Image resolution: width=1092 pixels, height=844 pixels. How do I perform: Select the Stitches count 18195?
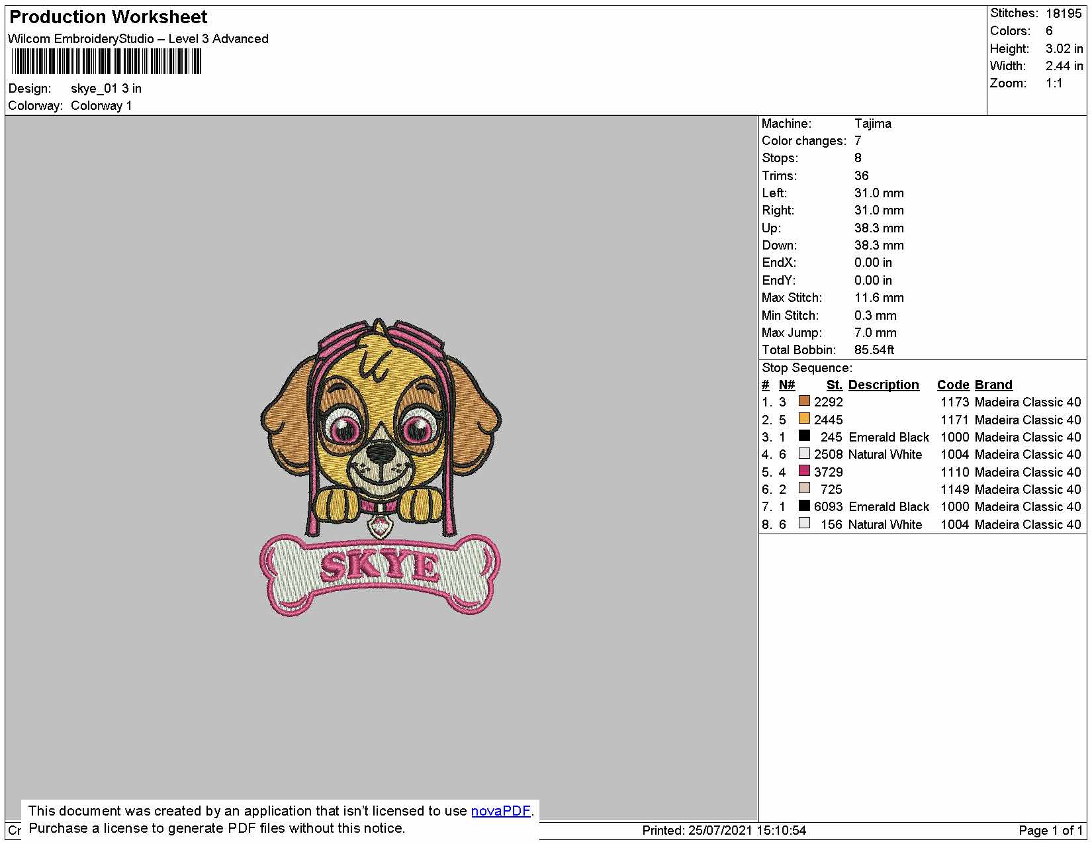1064,13
